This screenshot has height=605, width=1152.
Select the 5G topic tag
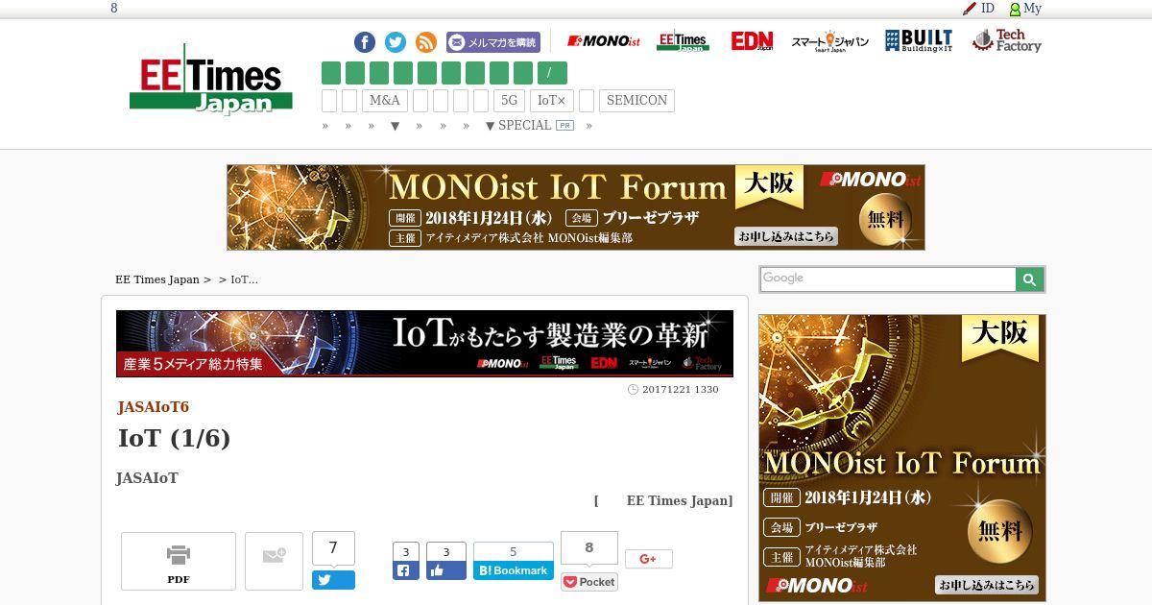509,101
